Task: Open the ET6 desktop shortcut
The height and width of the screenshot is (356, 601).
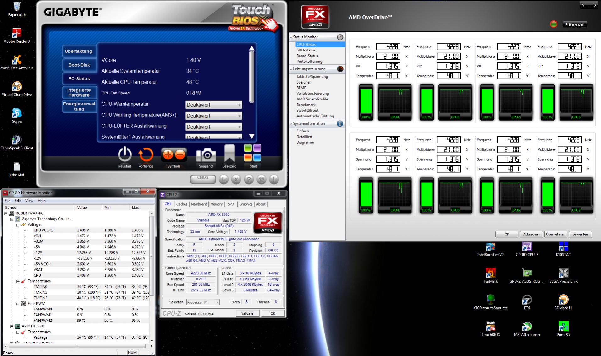Action: pos(527,300)
